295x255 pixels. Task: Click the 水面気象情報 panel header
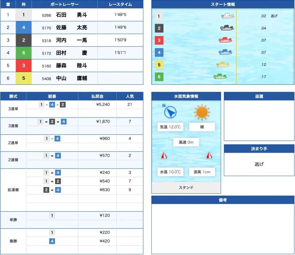point(186,96)
